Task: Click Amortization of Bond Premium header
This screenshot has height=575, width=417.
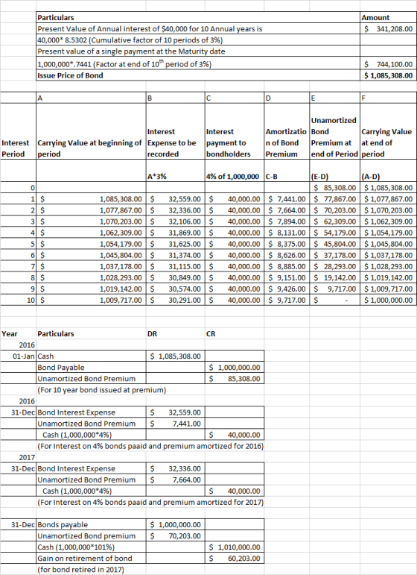Action: click(287, 131)
